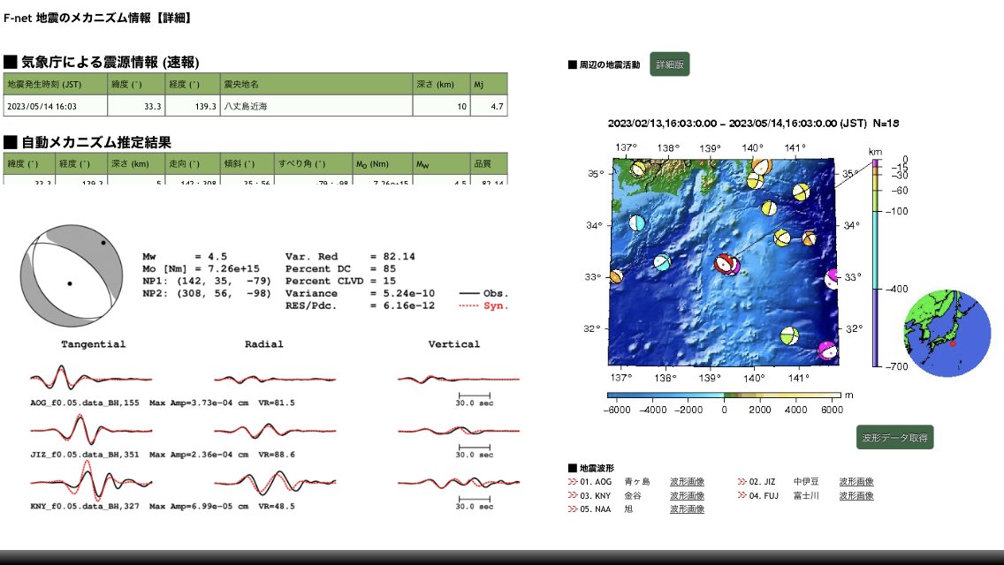Click the NP1: (142, 35, -79) line
Image resolution: width=1004 pixels, height=565 pixels.
206,281
